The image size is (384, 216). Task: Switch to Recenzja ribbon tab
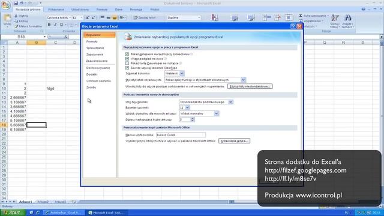pyautogui.click(x=136, y=10)
